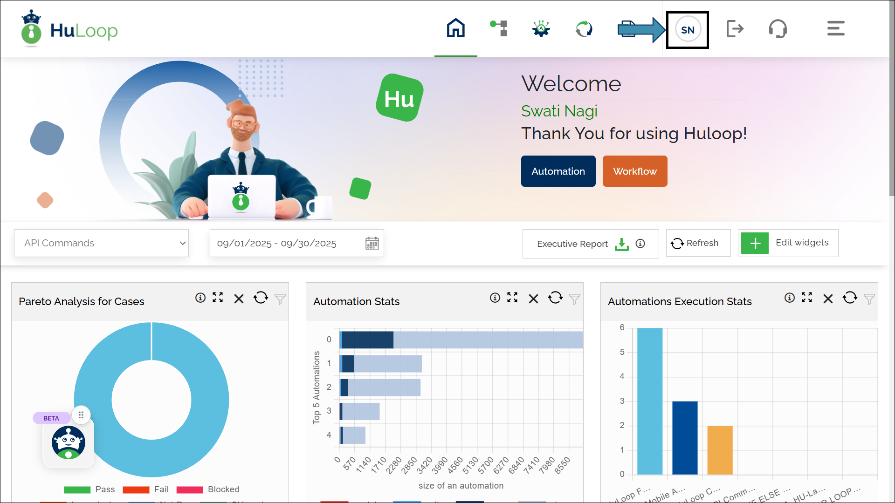Maximize the Pareto Analysis widget

218,298
